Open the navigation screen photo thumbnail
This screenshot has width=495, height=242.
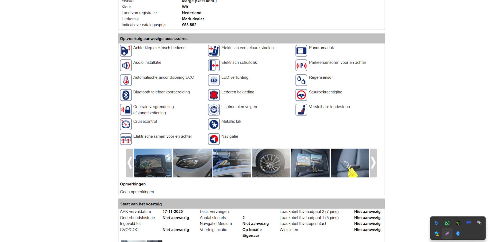[x=153, y=163]
